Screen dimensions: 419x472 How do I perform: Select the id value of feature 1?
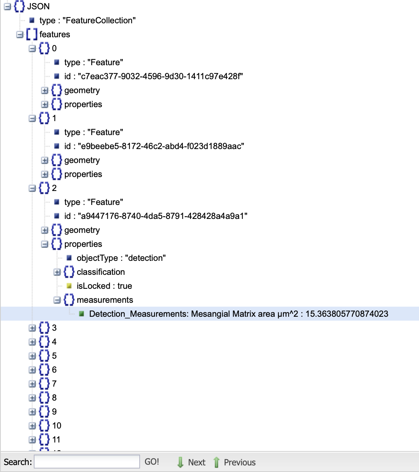point(155,146)
